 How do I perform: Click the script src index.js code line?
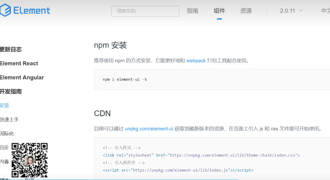(178, 170)
